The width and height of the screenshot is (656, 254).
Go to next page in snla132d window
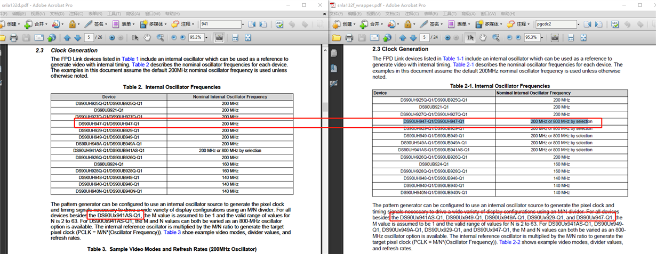tap(77, 38)
